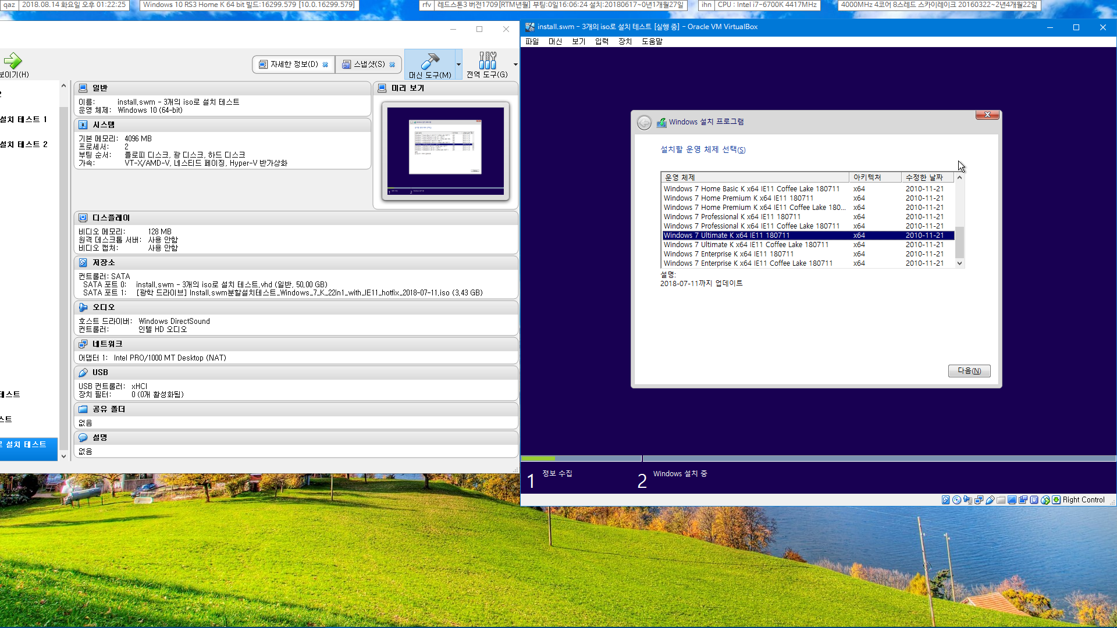Viewport: 1117px width, 628px height.
Task: Click the OS list scrollbar thumb
Action: (960, 242)
